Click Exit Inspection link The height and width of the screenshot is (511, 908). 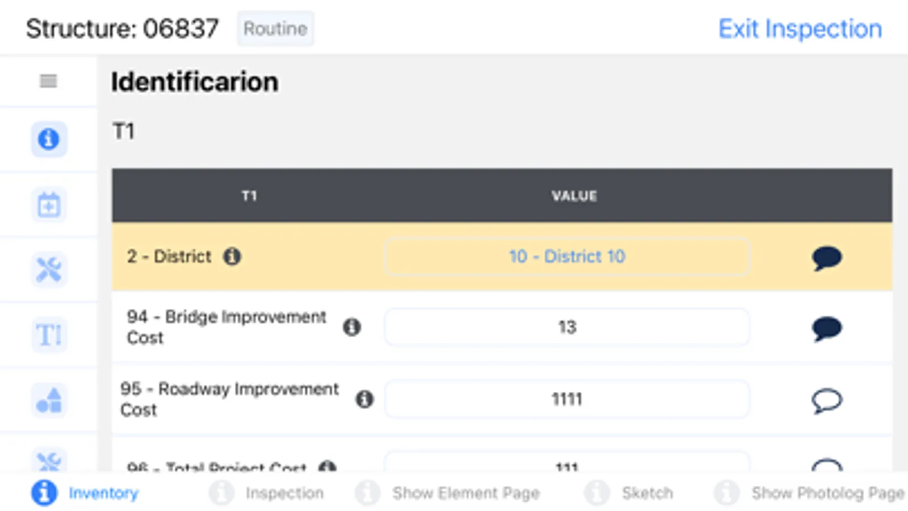coord(800,29)
